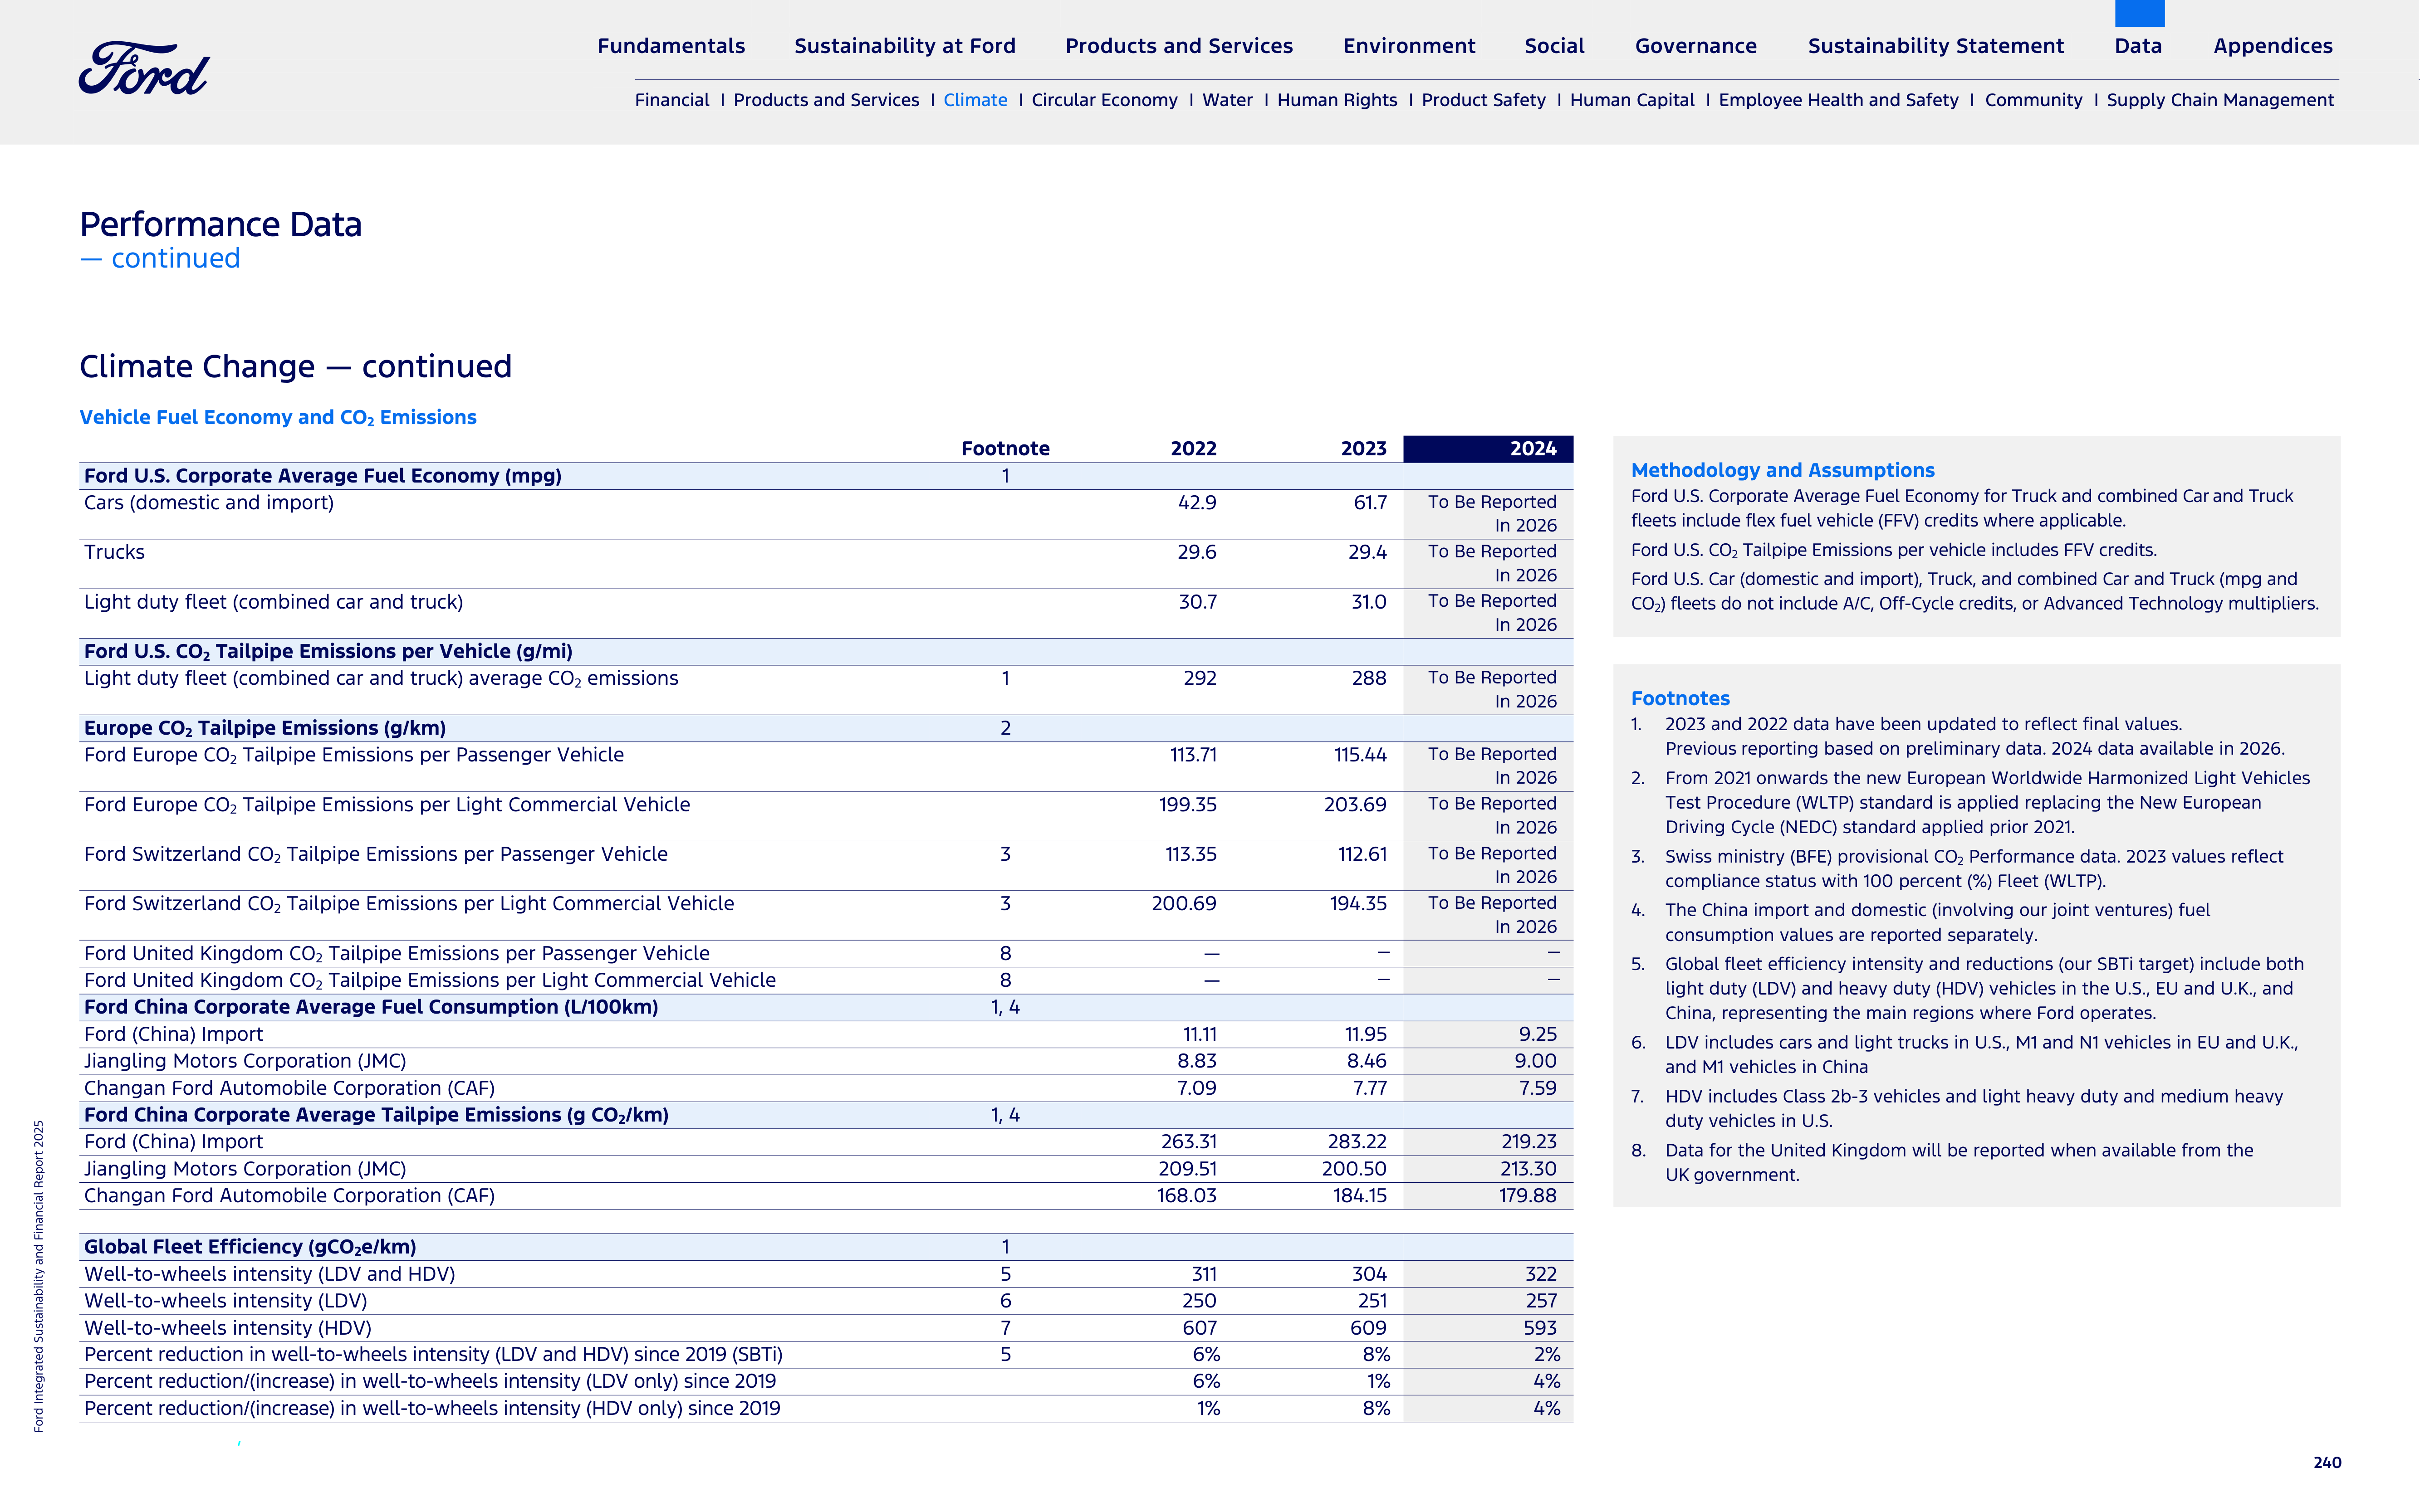2420x1512 pixels.
Task: Click the 8.83 JMC 2022 fuel value
Action: point(1196,1061)
